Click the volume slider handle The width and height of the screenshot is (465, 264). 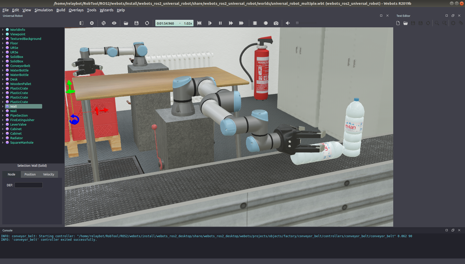(x=297, y=23)
